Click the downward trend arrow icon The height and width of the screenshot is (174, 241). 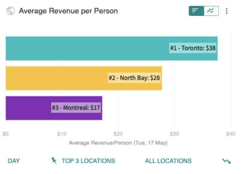(x=226, y=161)
